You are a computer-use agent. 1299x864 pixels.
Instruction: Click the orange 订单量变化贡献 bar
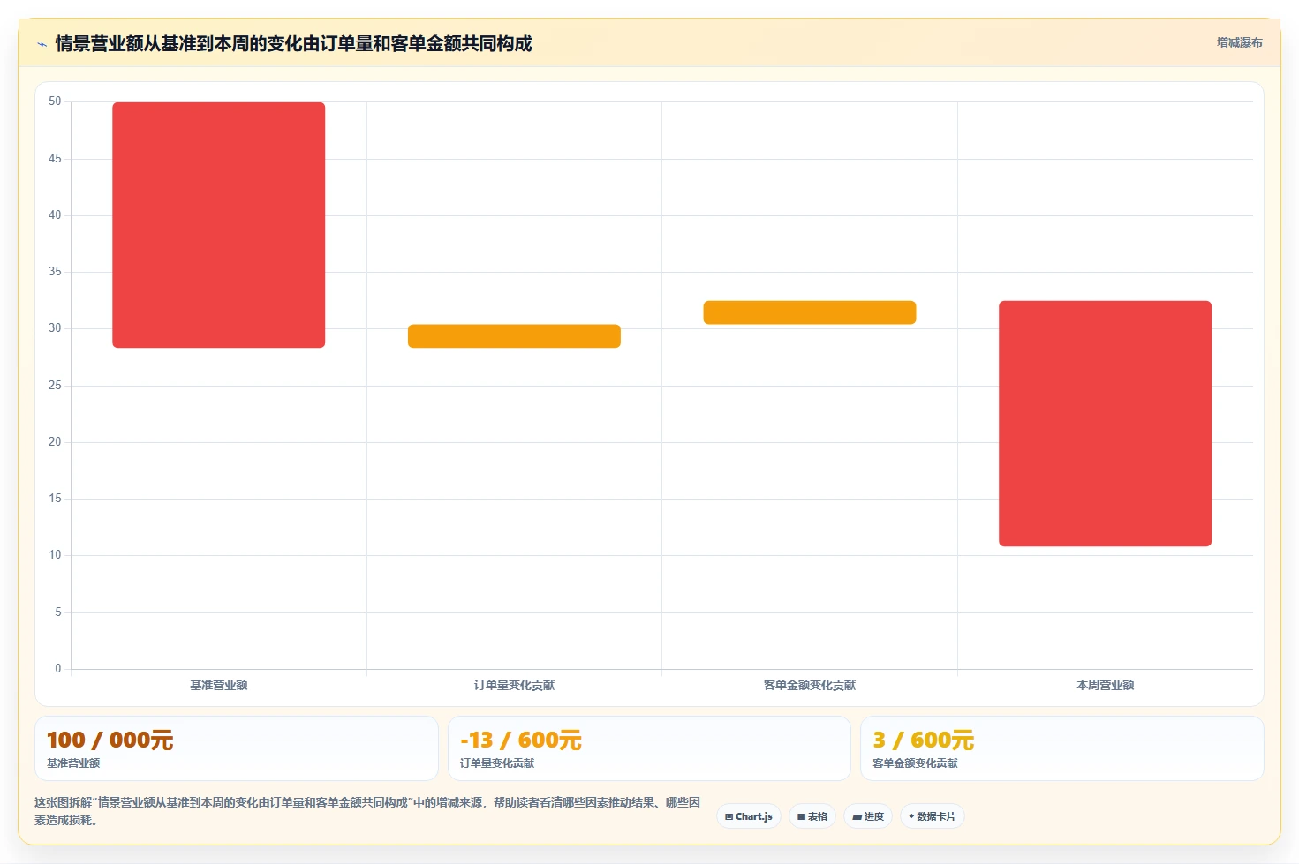point(514,336)
